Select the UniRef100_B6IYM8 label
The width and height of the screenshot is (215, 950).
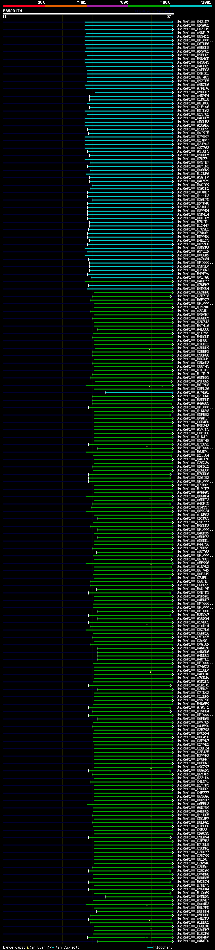coord(193,385)
